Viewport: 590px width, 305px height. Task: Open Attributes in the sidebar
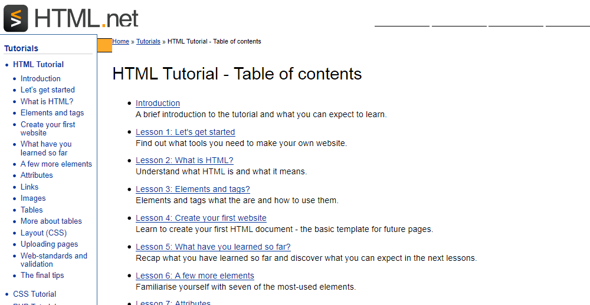[x=37, y=175]
